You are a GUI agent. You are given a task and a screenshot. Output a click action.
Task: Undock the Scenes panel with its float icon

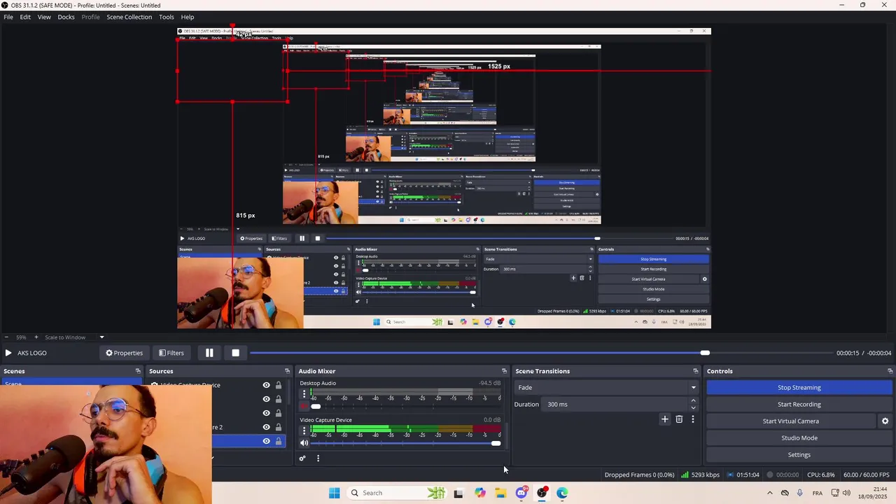point(138,371)
